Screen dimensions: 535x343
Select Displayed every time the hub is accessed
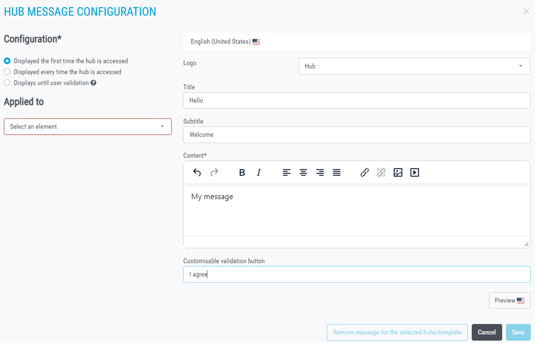coord(7,72)
